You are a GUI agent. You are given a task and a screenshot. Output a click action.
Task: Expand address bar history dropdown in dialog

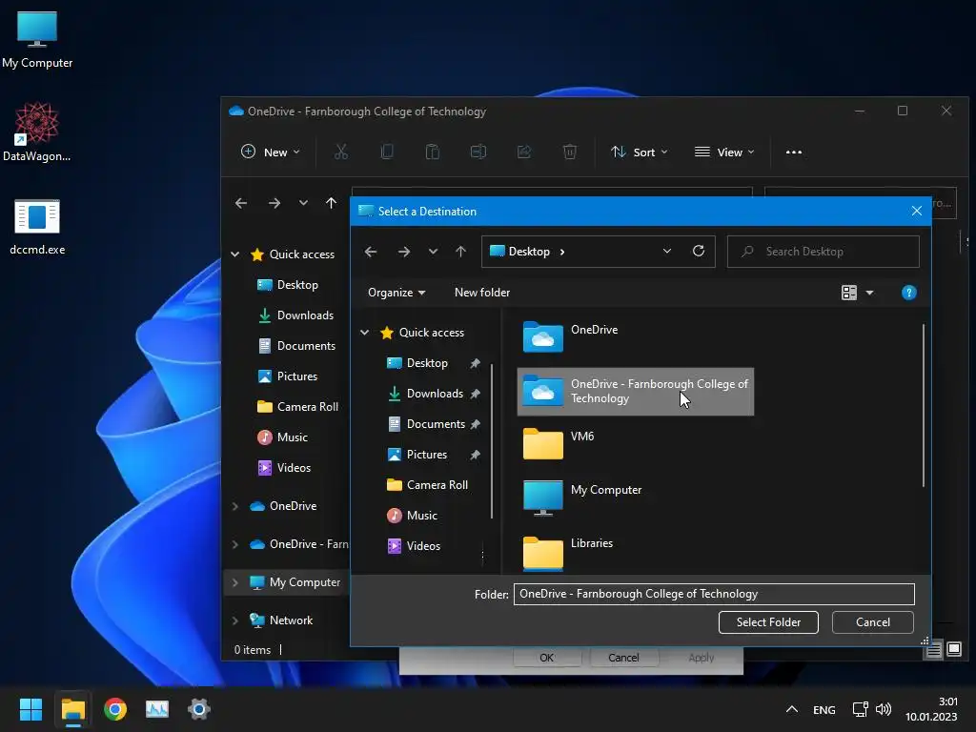[666, 251]
